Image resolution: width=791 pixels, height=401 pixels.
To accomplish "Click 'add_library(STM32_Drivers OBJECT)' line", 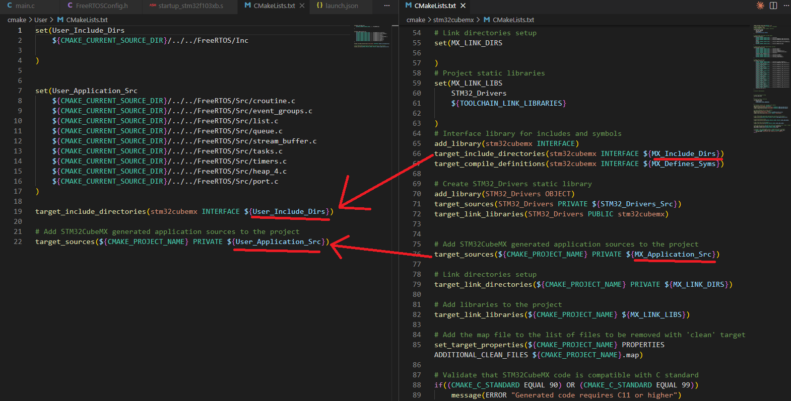I will [x=504, y=194].
